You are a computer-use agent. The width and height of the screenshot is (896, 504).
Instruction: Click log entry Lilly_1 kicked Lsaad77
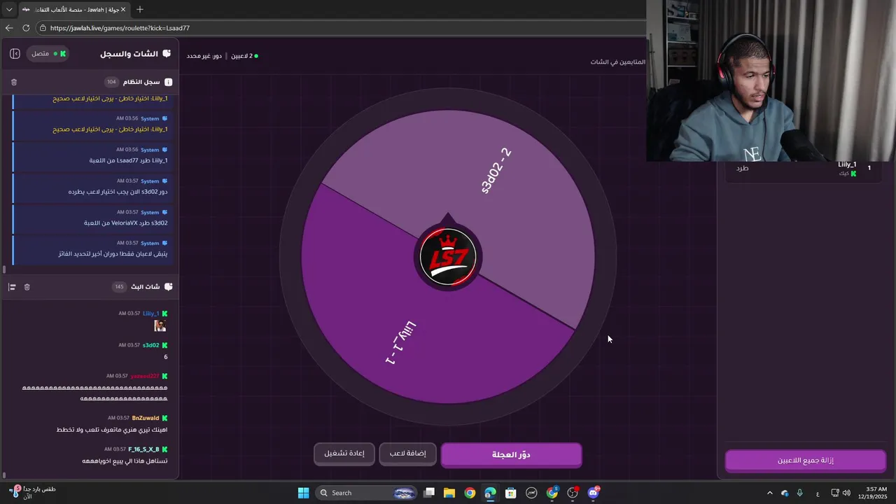point(92,155)
